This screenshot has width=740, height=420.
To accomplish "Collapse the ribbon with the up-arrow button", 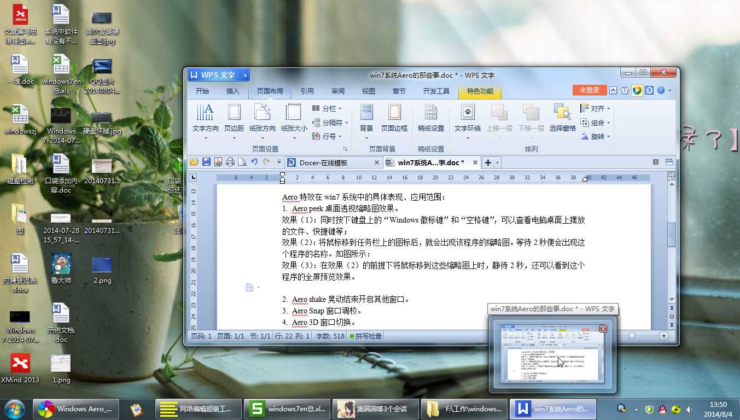I will pyautogui.click(x=613, y=90).
